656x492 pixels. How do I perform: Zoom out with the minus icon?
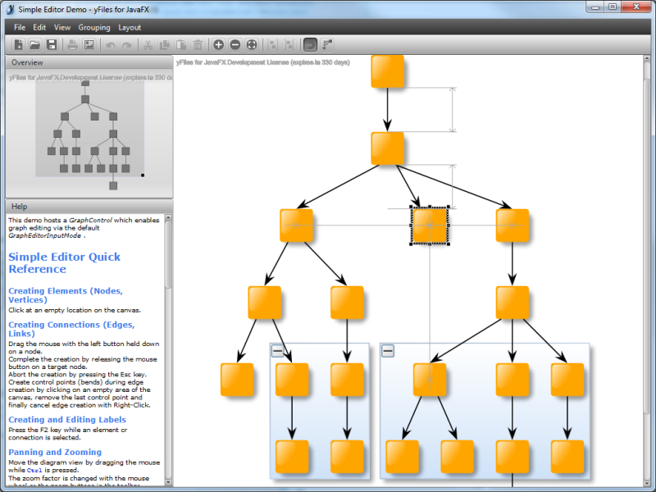tap(235, 45)
